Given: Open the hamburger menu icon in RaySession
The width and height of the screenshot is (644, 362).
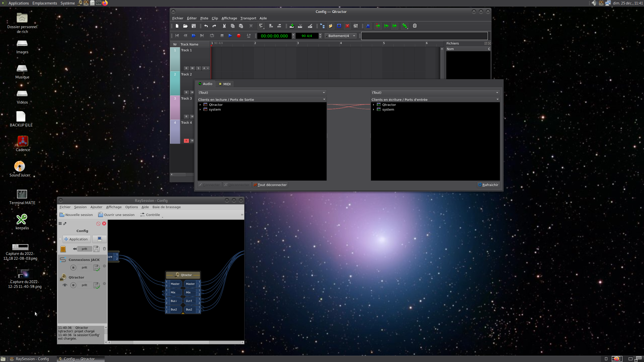Looking at the screenshot, I should [60, 223].
